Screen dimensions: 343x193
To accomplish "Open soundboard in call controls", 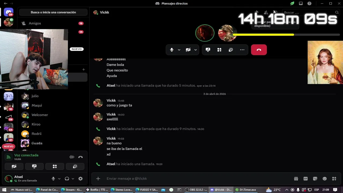I will click(231, 50).
